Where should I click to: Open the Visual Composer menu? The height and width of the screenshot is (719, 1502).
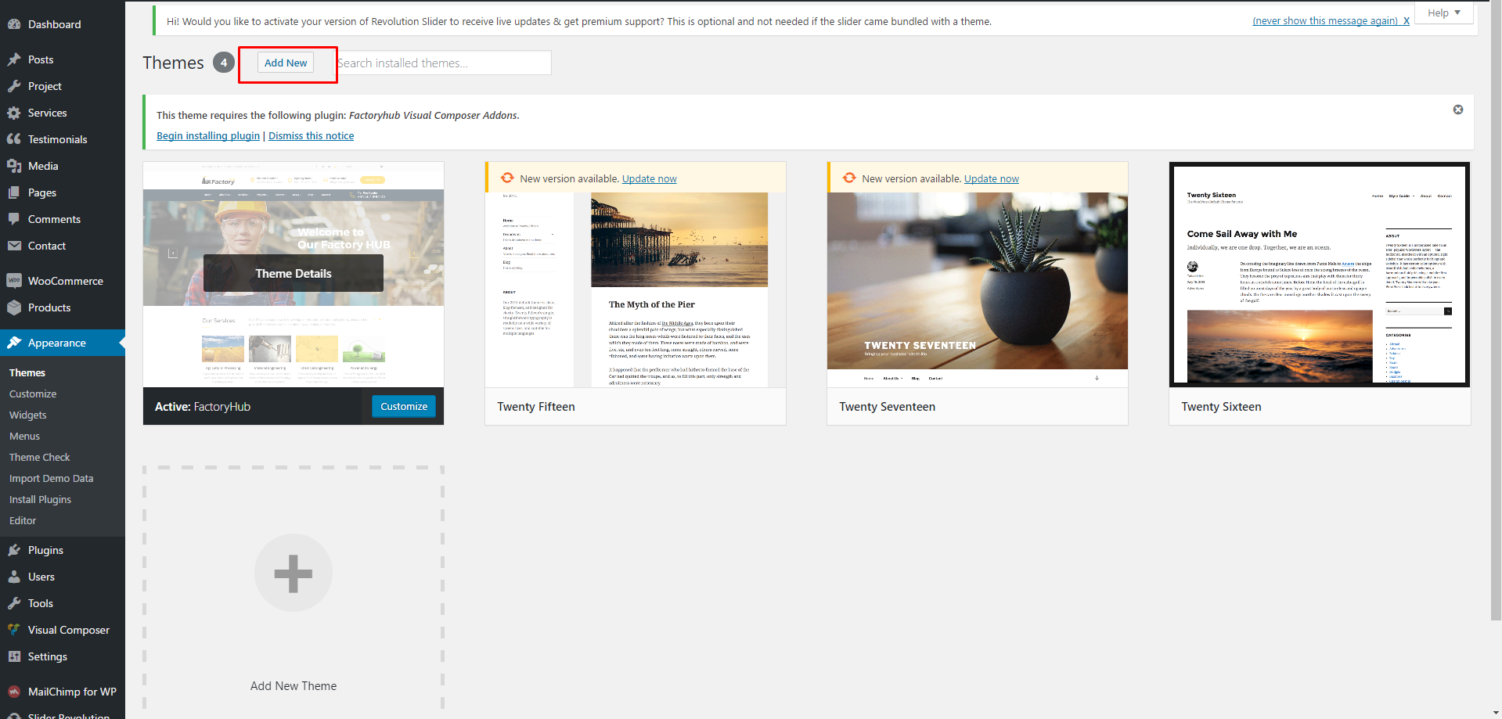(x=63, y=630)
